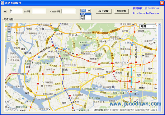Click the MNC input field
This screenshot has height=115, width=165.
[x=16, y=11]
